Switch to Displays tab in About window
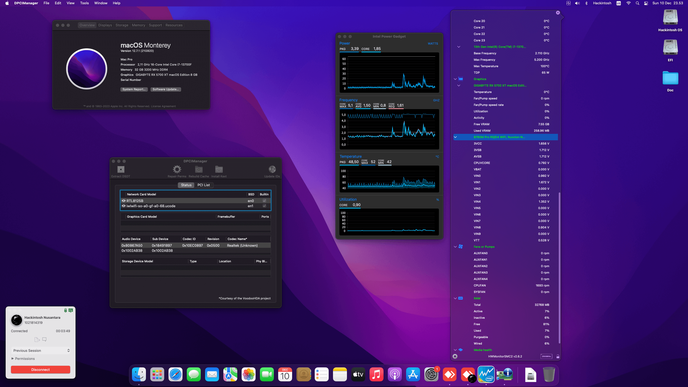The width and height of the screenshot is (688, 387). point(105,25)
